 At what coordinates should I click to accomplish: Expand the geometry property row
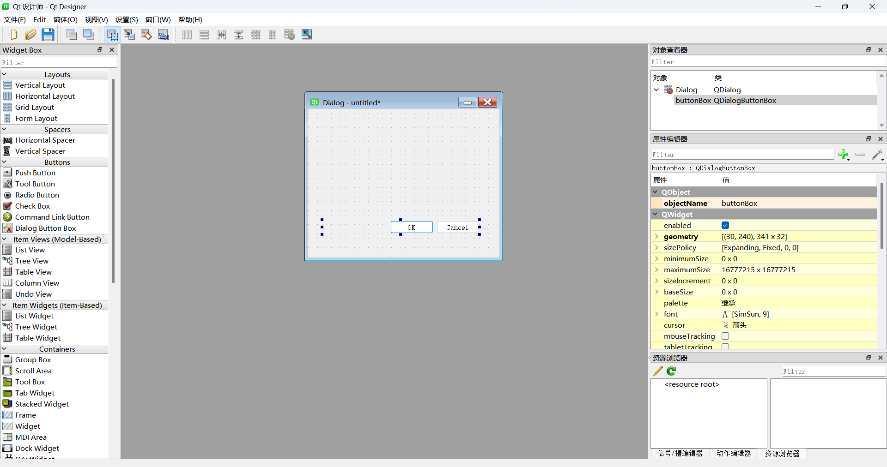tap(656, 236)
